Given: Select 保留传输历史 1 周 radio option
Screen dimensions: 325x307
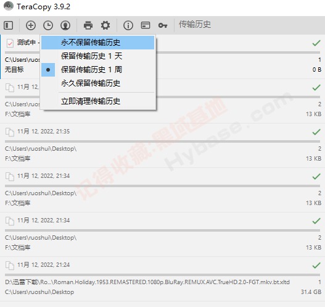Looking at the screenshot, I should coord(97,70).
